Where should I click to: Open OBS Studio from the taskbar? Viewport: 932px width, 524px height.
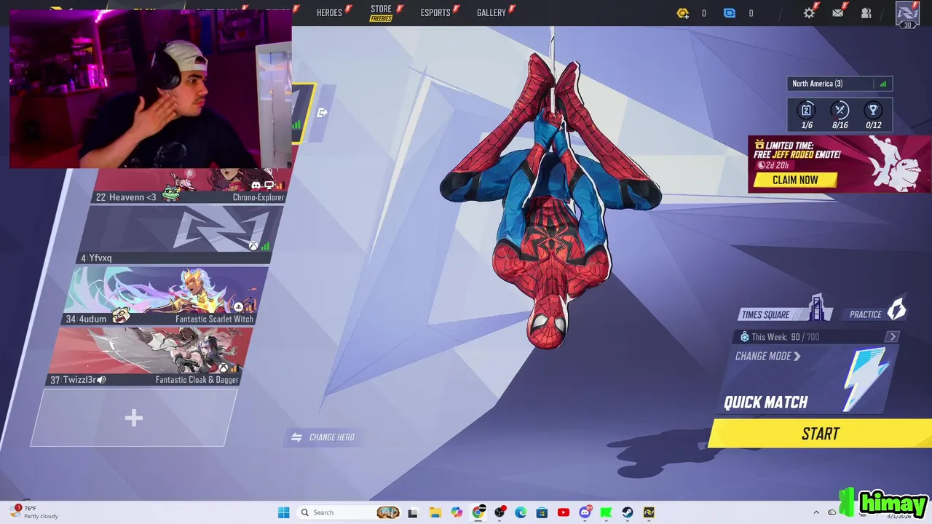499,512
